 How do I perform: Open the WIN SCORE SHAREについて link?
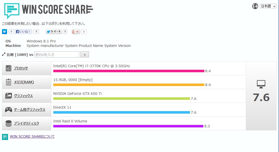click(32, 136)
